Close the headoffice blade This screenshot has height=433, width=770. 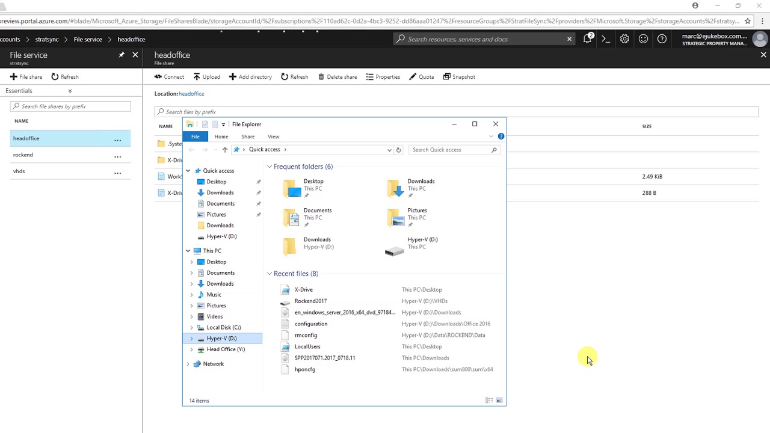tap(763, 55)
